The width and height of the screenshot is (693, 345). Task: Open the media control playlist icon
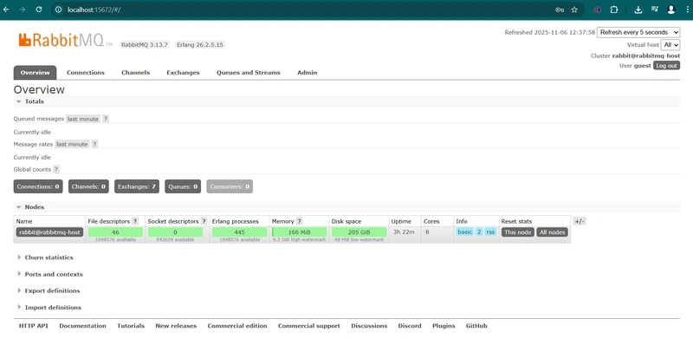point(655,10)
